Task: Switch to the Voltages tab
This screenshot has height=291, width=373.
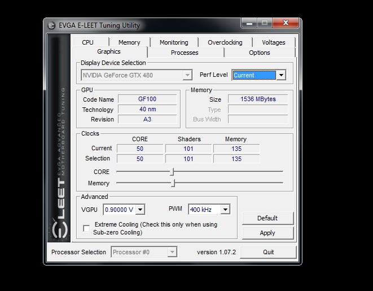Action: [274, 42]
